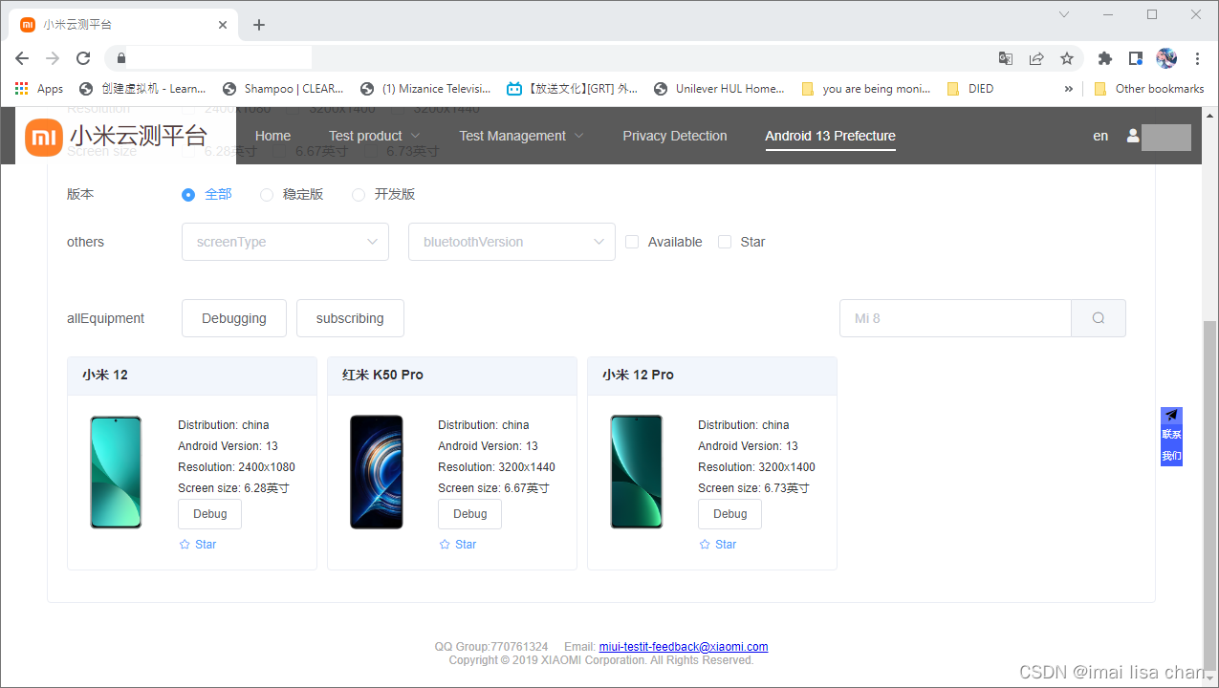Open the Android 13 Prefecture nav item

click(830, 136)
